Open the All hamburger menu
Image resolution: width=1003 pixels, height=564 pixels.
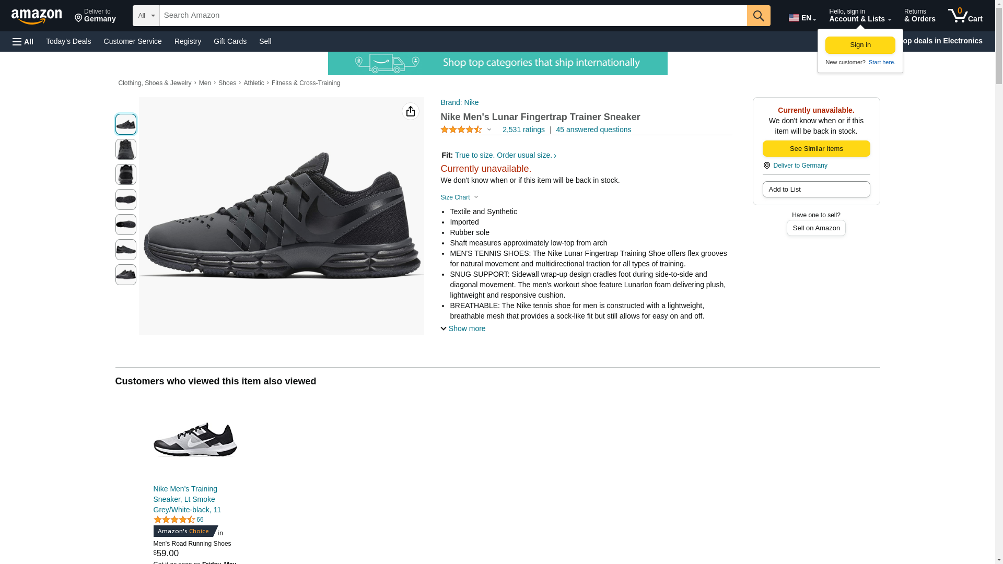[x=23, y=41]
